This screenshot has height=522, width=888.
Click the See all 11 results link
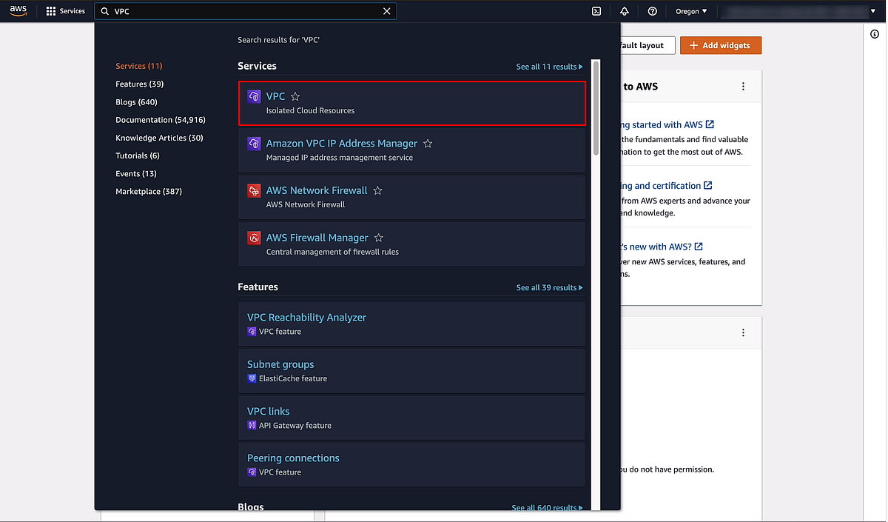tap(549, 66)
